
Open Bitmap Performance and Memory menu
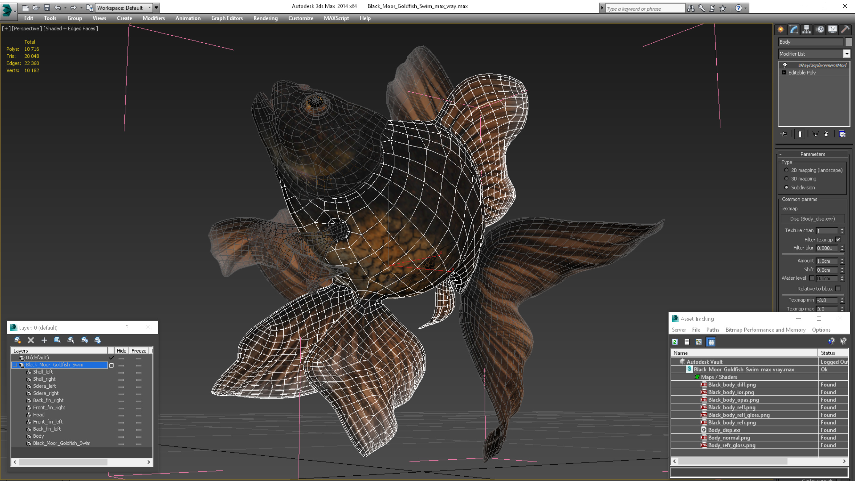765,330
